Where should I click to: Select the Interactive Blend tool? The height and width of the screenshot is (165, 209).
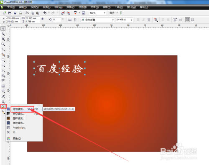tap(3, 91)
